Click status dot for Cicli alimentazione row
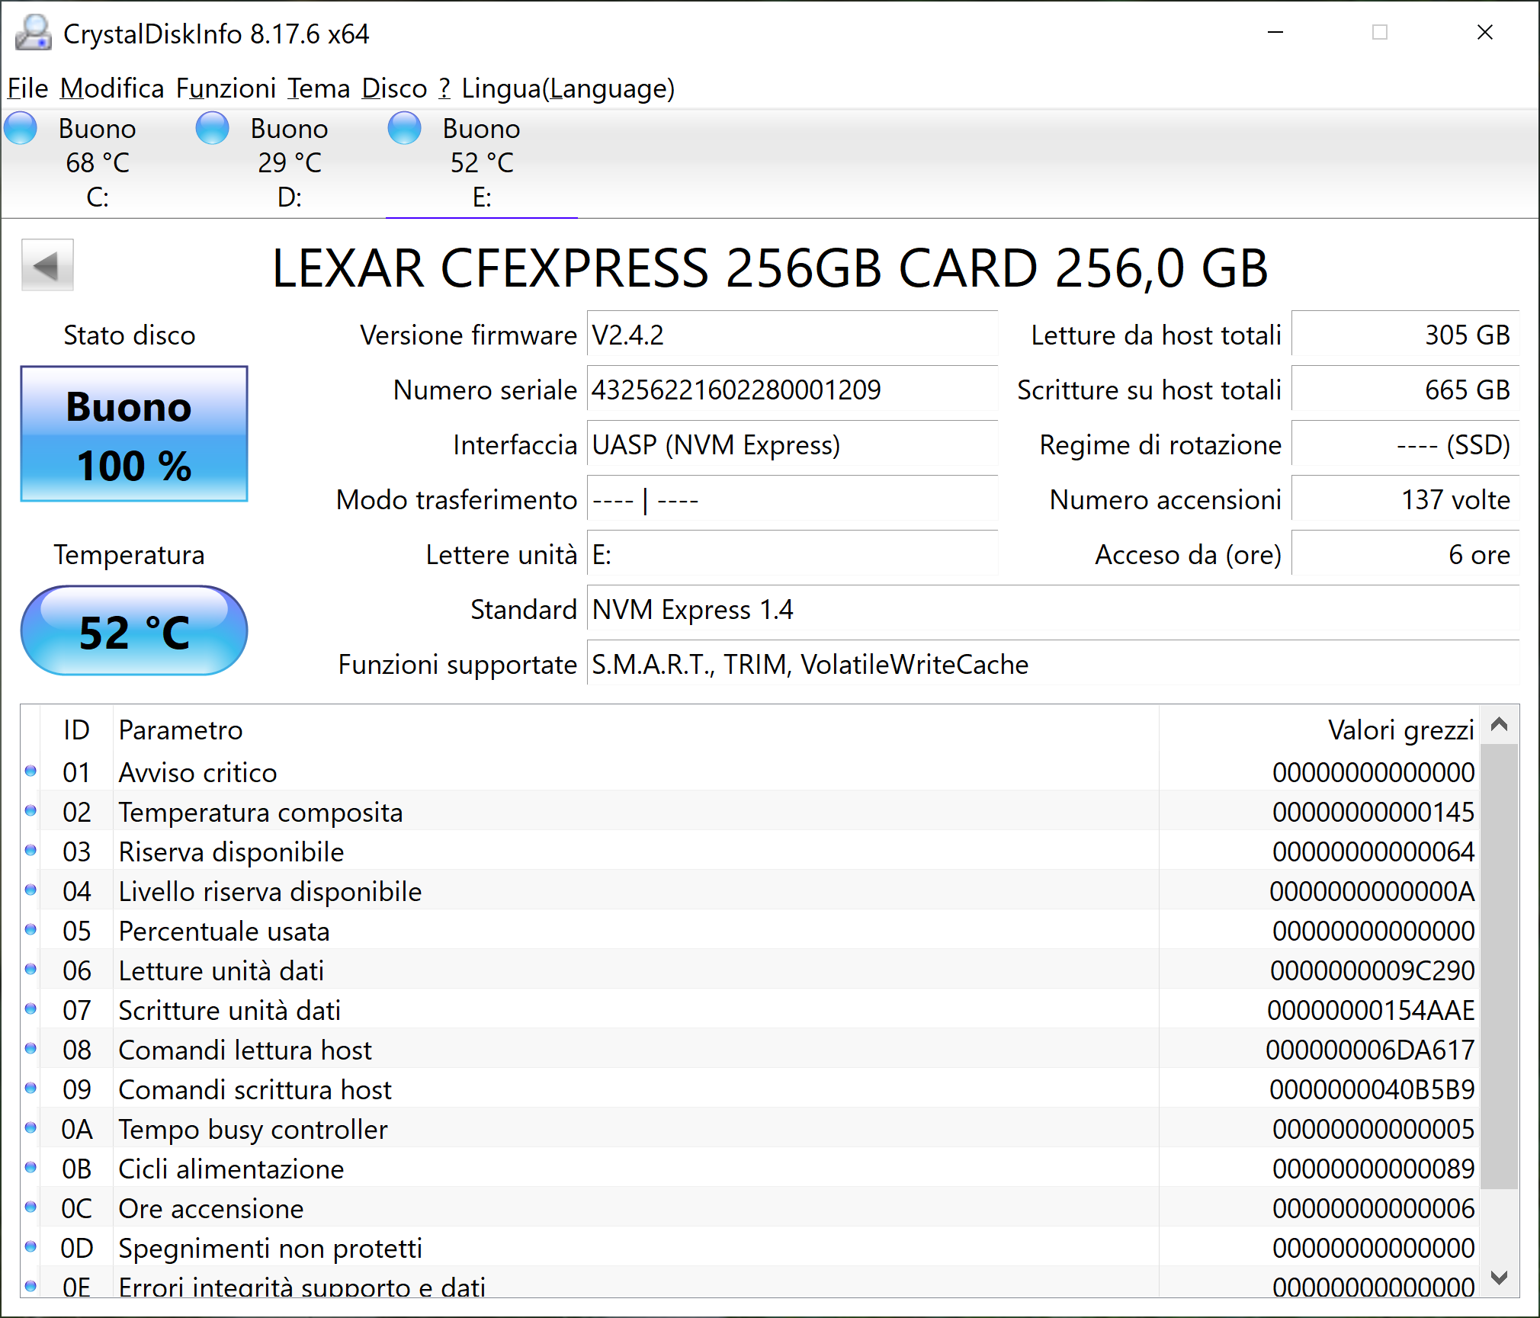1540x1318 pixels. 30,1168
